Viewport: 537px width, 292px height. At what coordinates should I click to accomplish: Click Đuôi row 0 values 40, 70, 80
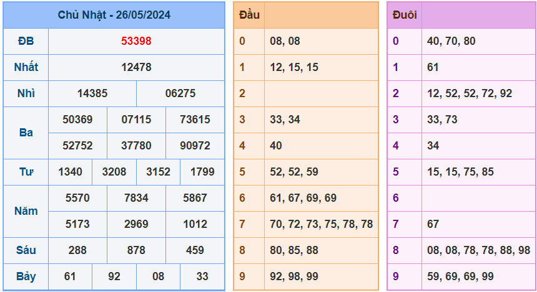click(451, 41)
